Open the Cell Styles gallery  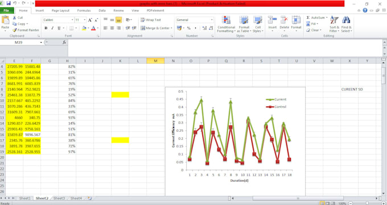pyautogui.click(x=258, y=24)
